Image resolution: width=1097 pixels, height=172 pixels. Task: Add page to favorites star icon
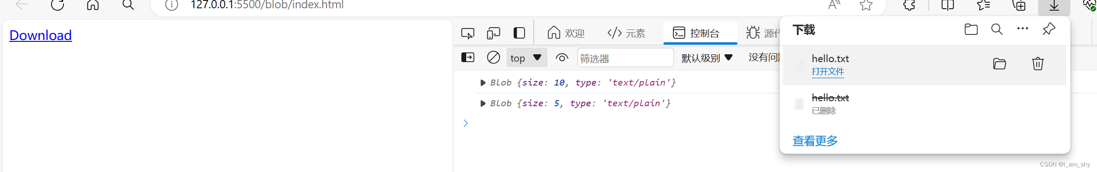click(x=866, y=5)
